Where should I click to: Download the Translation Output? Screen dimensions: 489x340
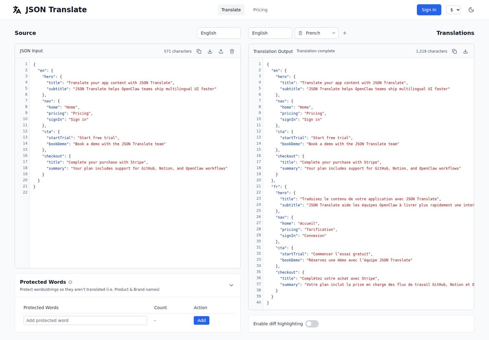pyautogui.click(x=465, y=51)
